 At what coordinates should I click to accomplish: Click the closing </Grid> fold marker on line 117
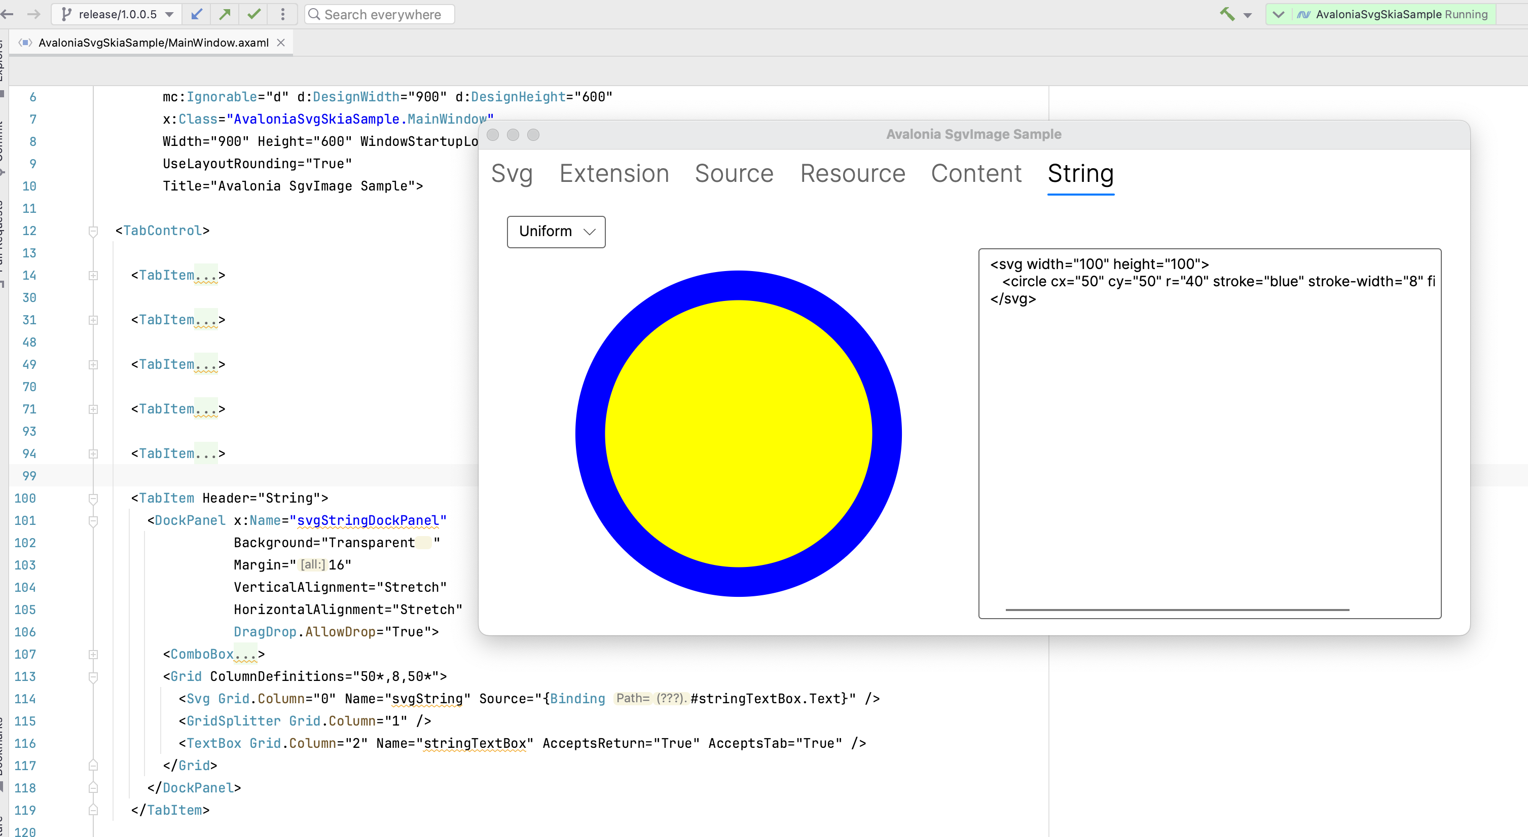tap(93, 766)
